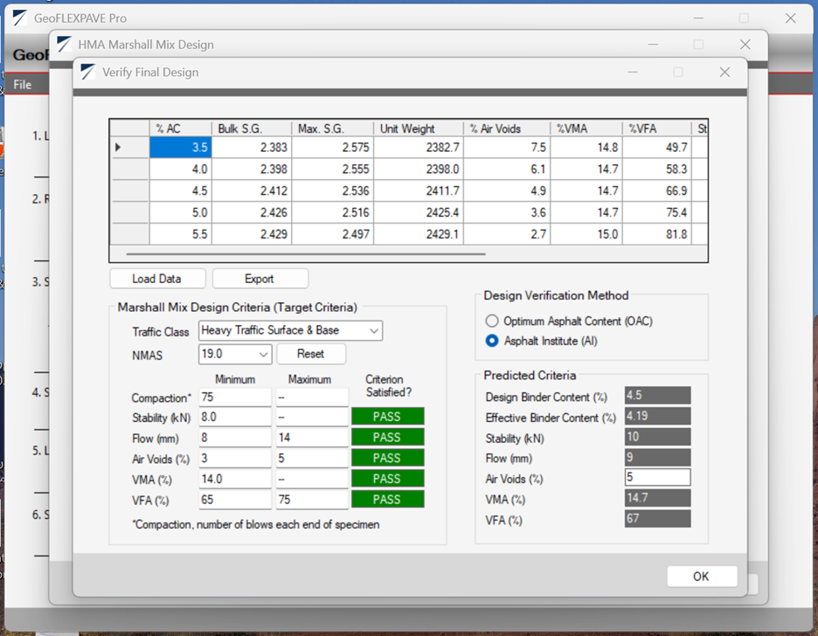Minimize the Verify Final Design window

coord(633,72)
